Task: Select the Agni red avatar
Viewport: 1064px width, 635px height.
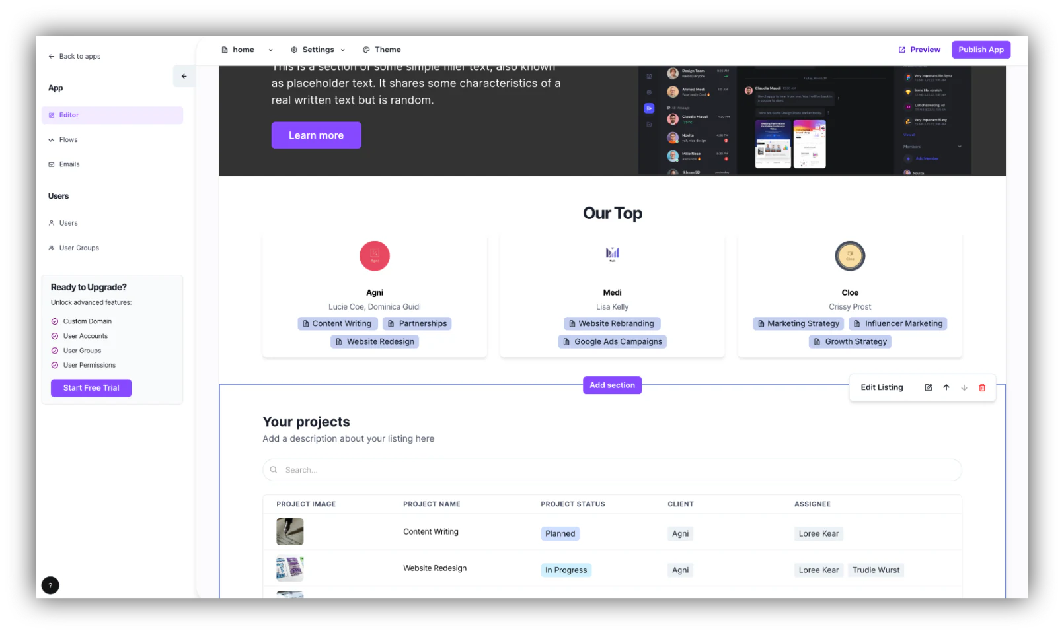Action: [375, 256]
